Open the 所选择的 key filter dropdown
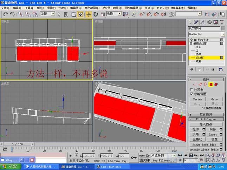 click(174, 155)
